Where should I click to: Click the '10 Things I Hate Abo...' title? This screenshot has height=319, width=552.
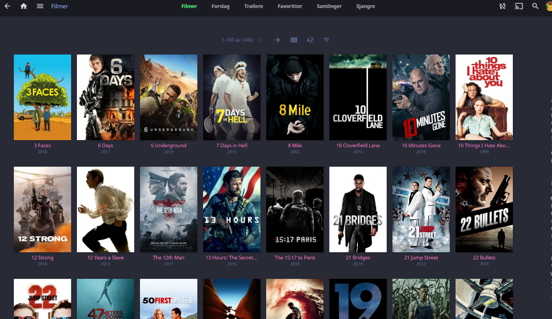(484, 146)
